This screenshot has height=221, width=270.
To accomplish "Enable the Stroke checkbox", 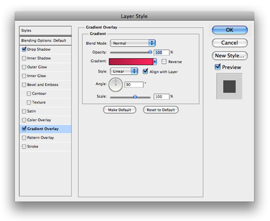I will (24, 146).
